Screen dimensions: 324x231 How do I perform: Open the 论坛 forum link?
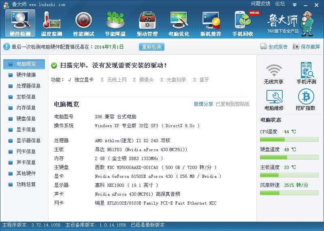pyautogui.click(x=280, y=4)
